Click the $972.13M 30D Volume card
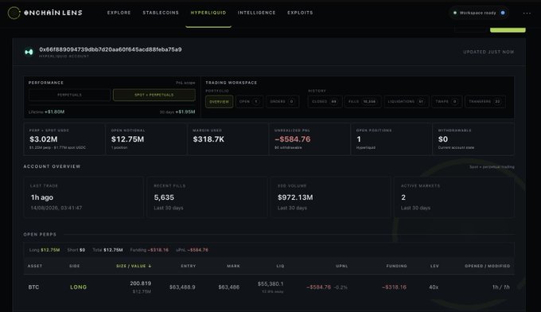 [x=331, y=197]
